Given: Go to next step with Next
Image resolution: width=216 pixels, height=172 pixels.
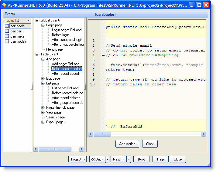Looking at the screenshot, I should [118, 159].
